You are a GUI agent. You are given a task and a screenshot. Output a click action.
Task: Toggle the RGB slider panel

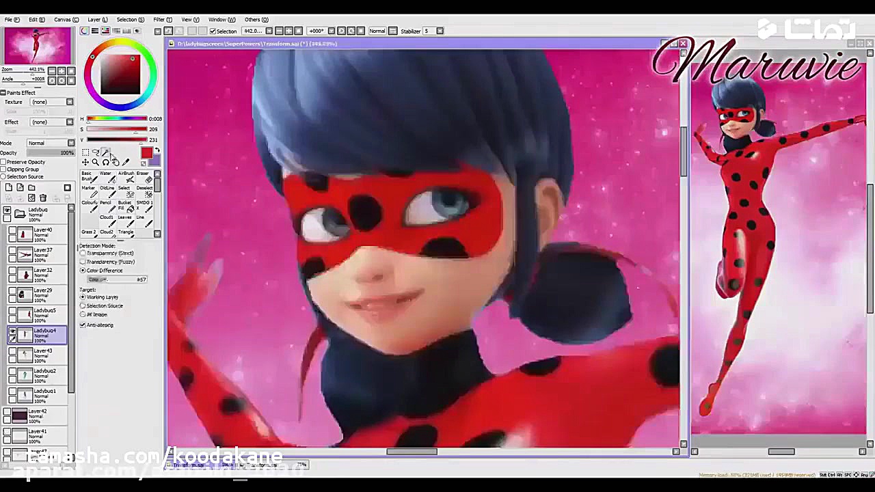click(95, 31)
